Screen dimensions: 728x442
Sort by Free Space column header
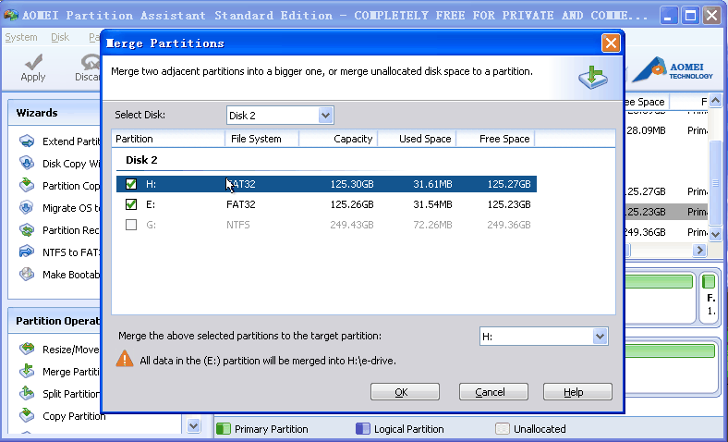[495, 139]
